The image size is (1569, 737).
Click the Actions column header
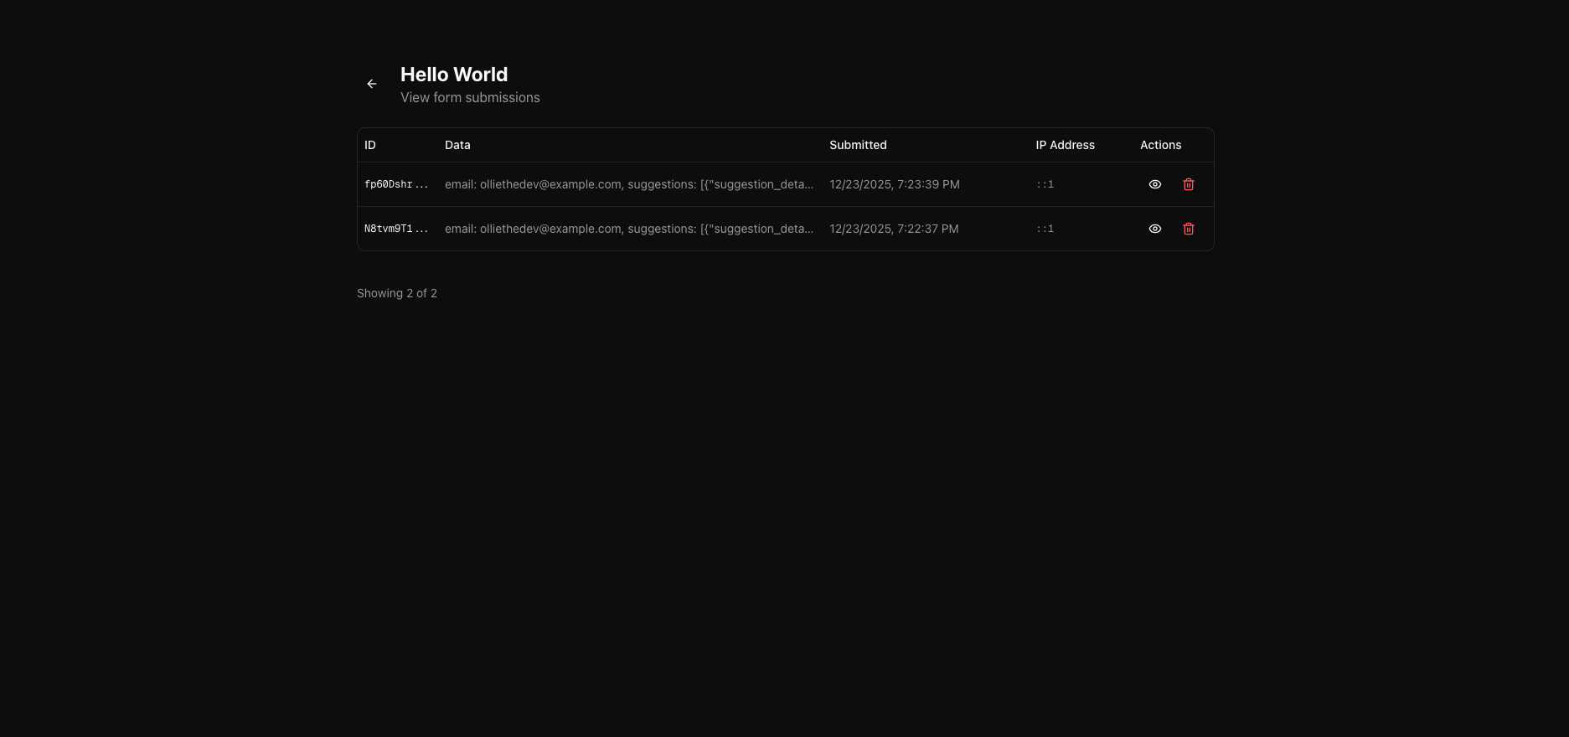click(1160, 145)
